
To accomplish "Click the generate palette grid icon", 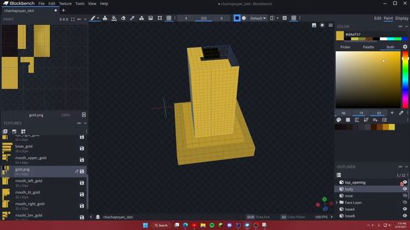I will (348, 119).
